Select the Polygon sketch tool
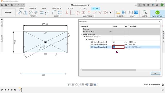The width and height of the screenshot is (165, 93). tap(31, 13)
